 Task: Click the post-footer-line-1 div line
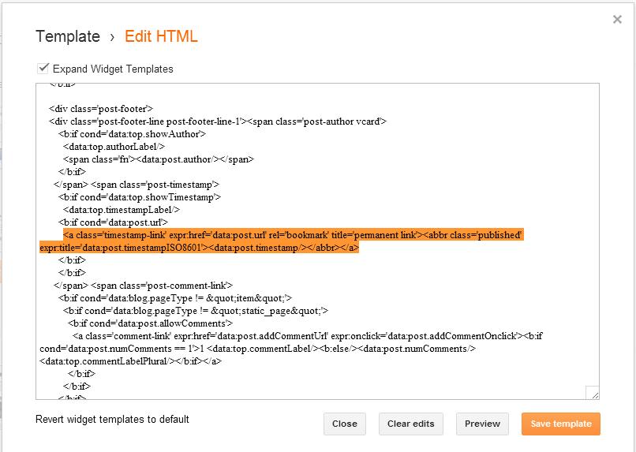[218, 121]
